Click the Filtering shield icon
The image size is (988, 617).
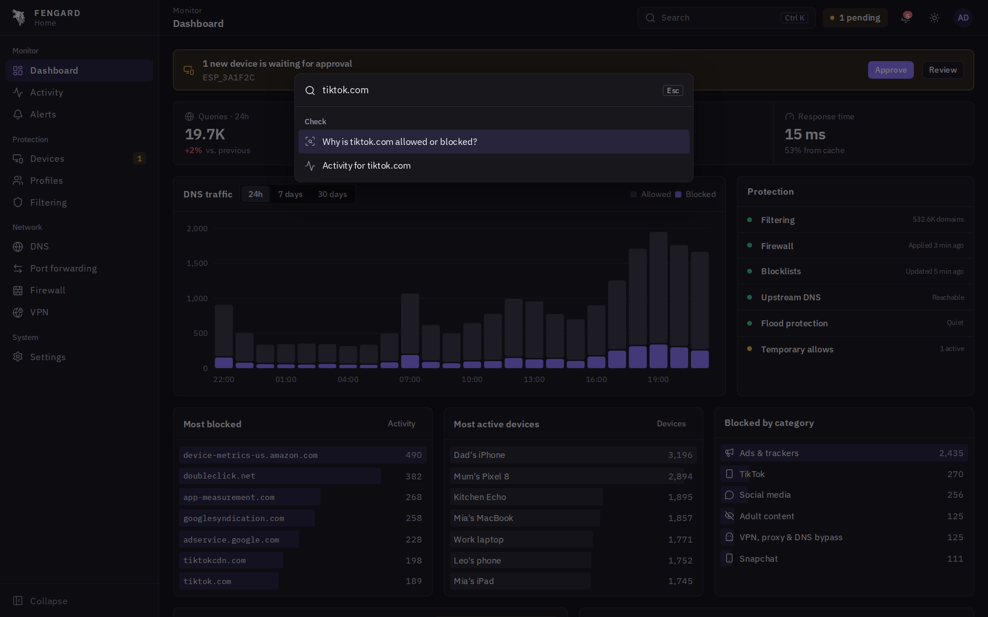18,202
